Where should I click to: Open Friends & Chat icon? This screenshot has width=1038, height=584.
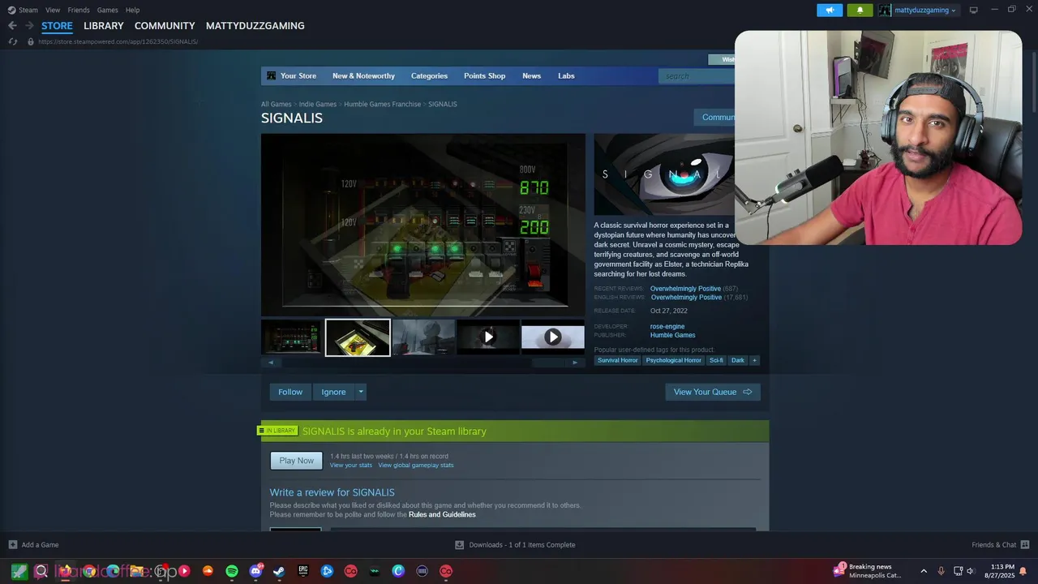point(1025,545)
